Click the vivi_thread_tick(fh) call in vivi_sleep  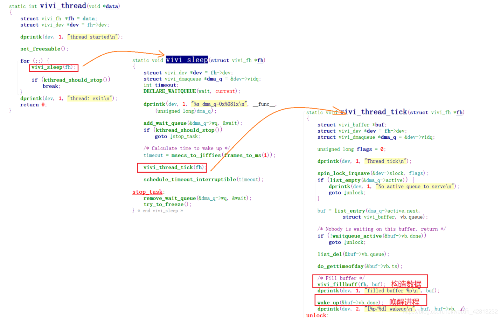[174, 167]
